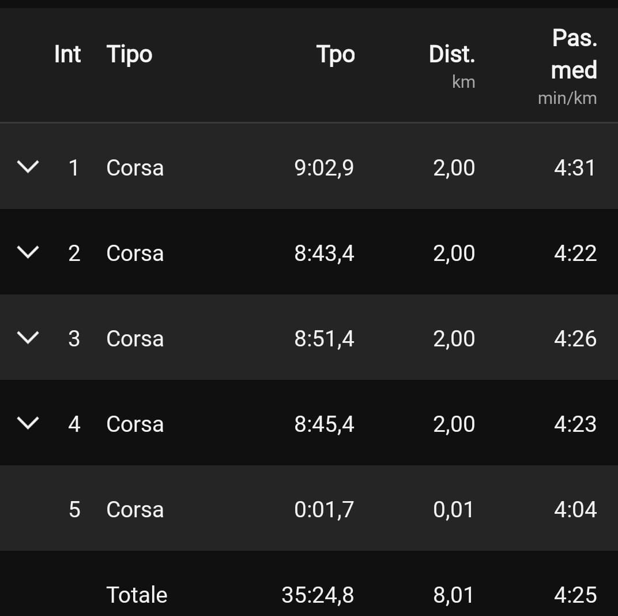Screen dimensions: 618x616
Task: Click the Tipo column header
Action: coord(129,55)
